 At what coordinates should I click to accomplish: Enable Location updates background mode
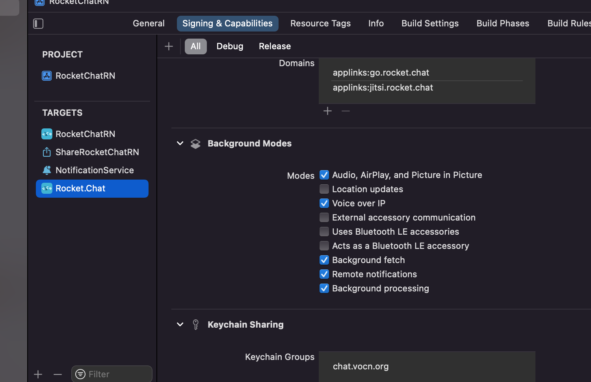324,189
